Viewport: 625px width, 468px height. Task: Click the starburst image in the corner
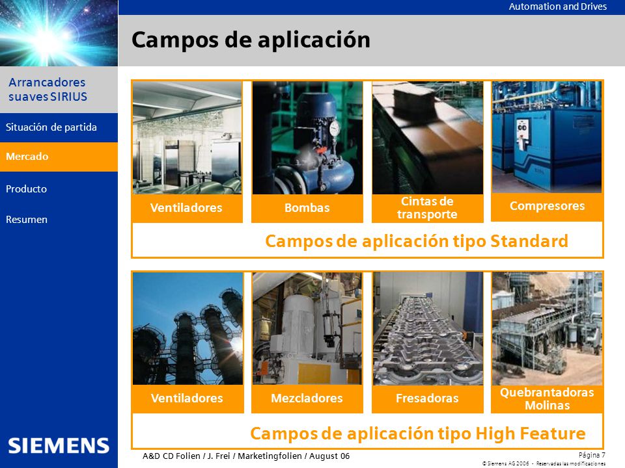coord(59,33)
